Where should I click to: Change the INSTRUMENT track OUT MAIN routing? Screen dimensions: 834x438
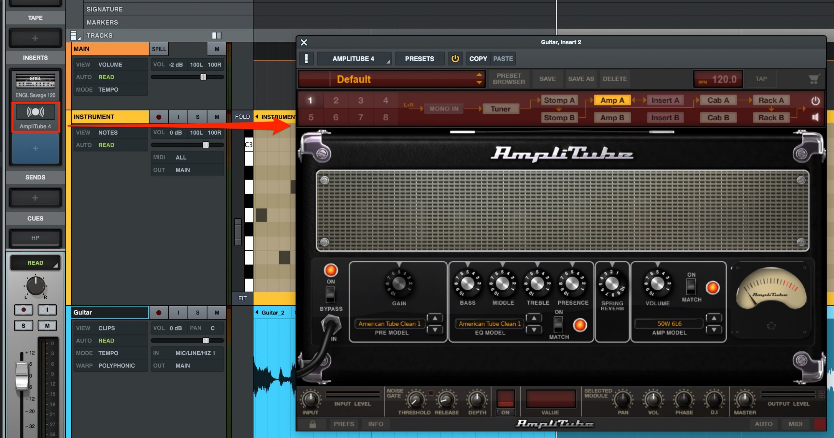pos(187,170)
